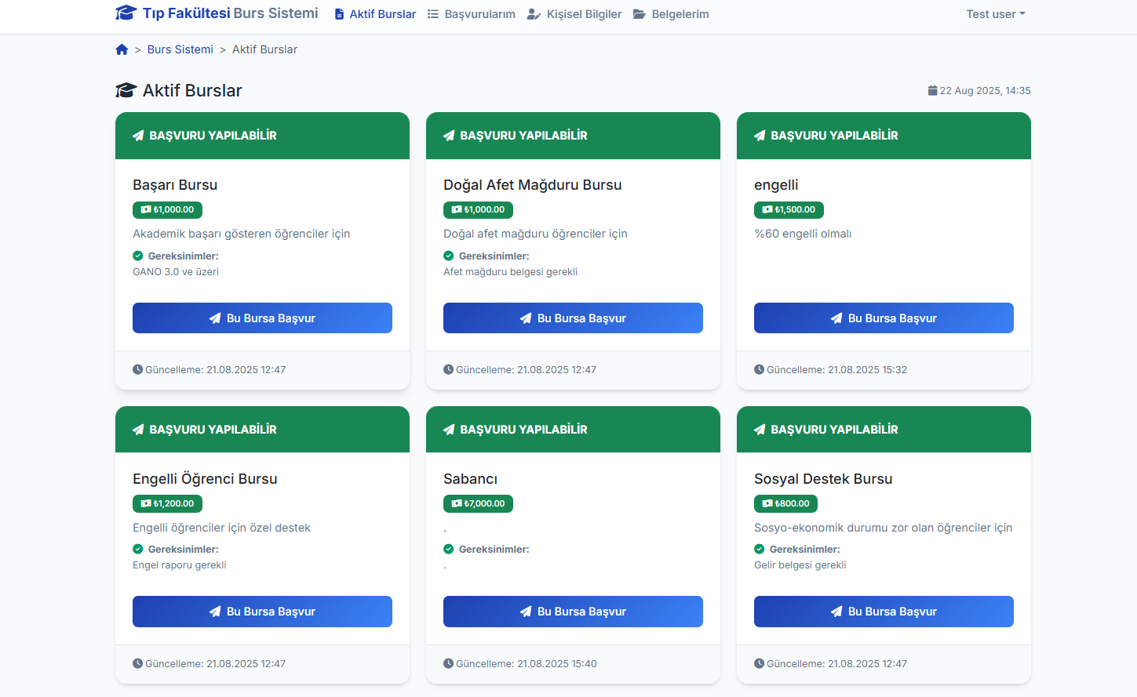Click the Sabancı card title
Image resolution: width=1137 pixels, height=697 pixels.
470,479
